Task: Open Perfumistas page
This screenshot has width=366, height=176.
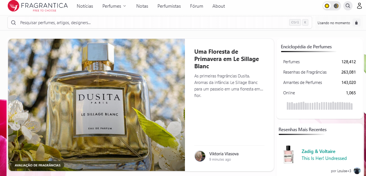Action: click(169, 6)
